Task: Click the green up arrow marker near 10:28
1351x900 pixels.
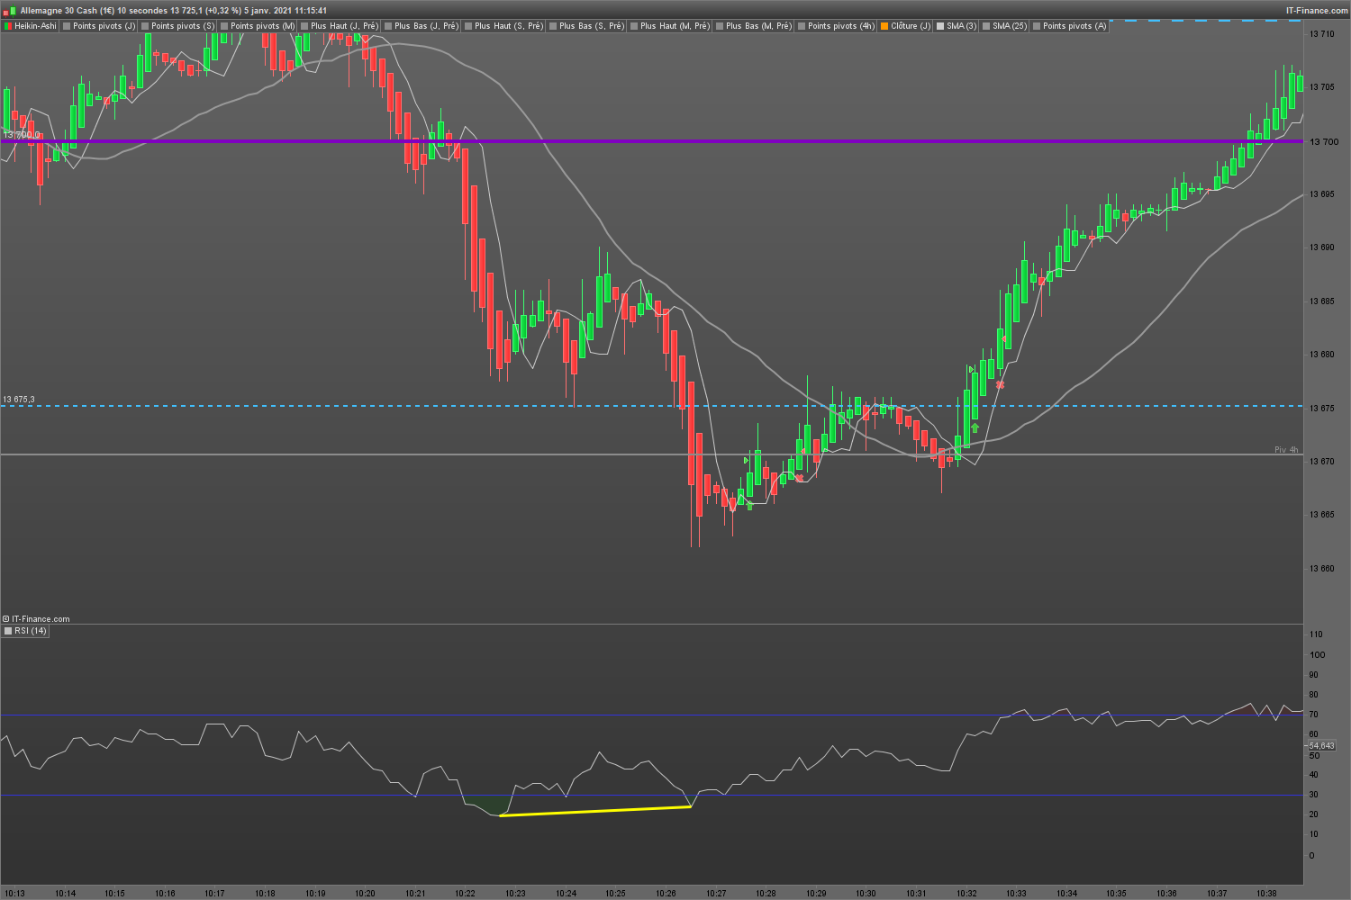Action: point(749,505)
